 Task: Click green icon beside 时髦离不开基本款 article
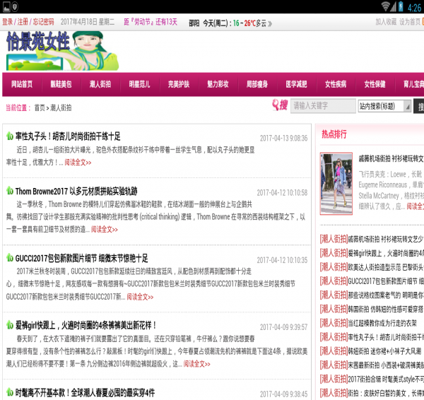point(10,392)
